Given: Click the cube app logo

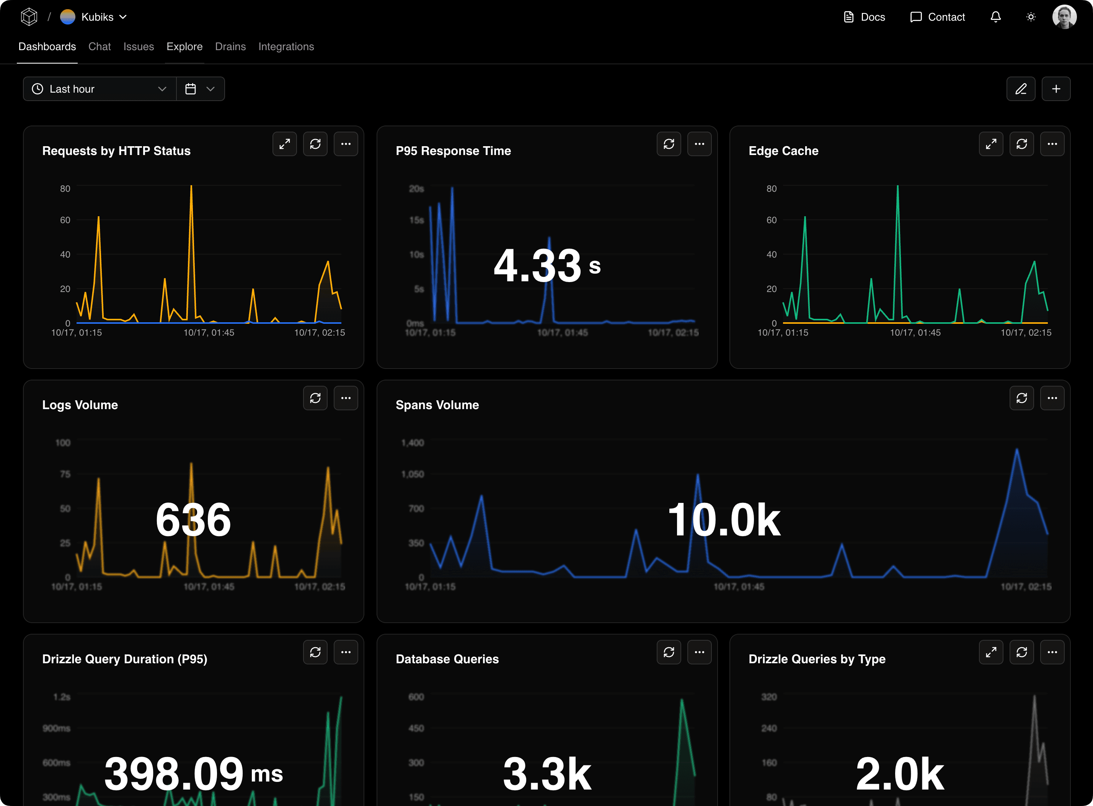Looking at the screenshot, I should click(x=29, y=16).
